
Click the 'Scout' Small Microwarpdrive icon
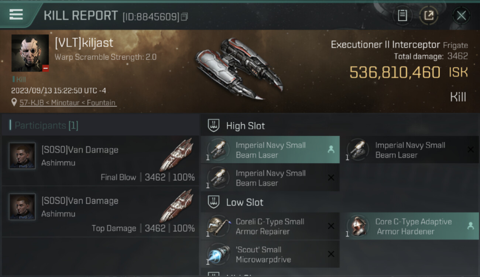point(218,254)
